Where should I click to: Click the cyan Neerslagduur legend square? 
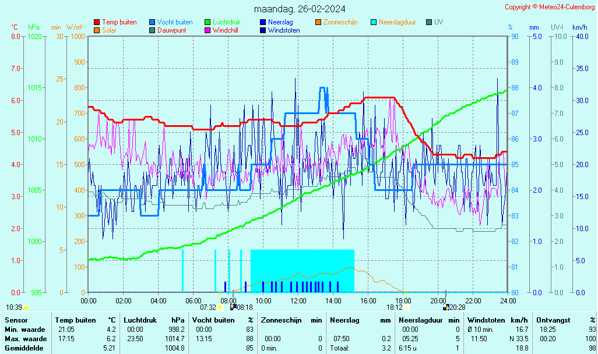tap(374, 22)
